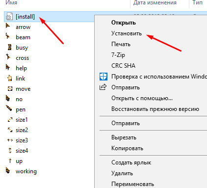Select the help cursor file name
Screen dimensions: 207x188
[x=21, y=68]
